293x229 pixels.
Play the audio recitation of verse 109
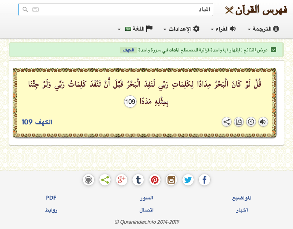(x=263, y=122)
